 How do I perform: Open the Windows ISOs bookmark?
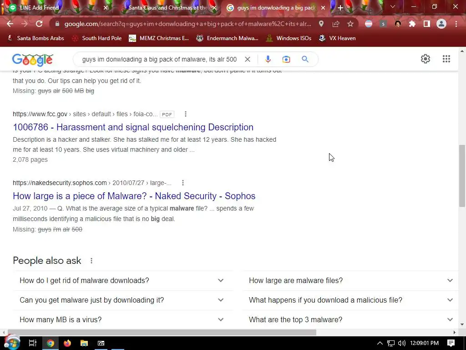289,38
